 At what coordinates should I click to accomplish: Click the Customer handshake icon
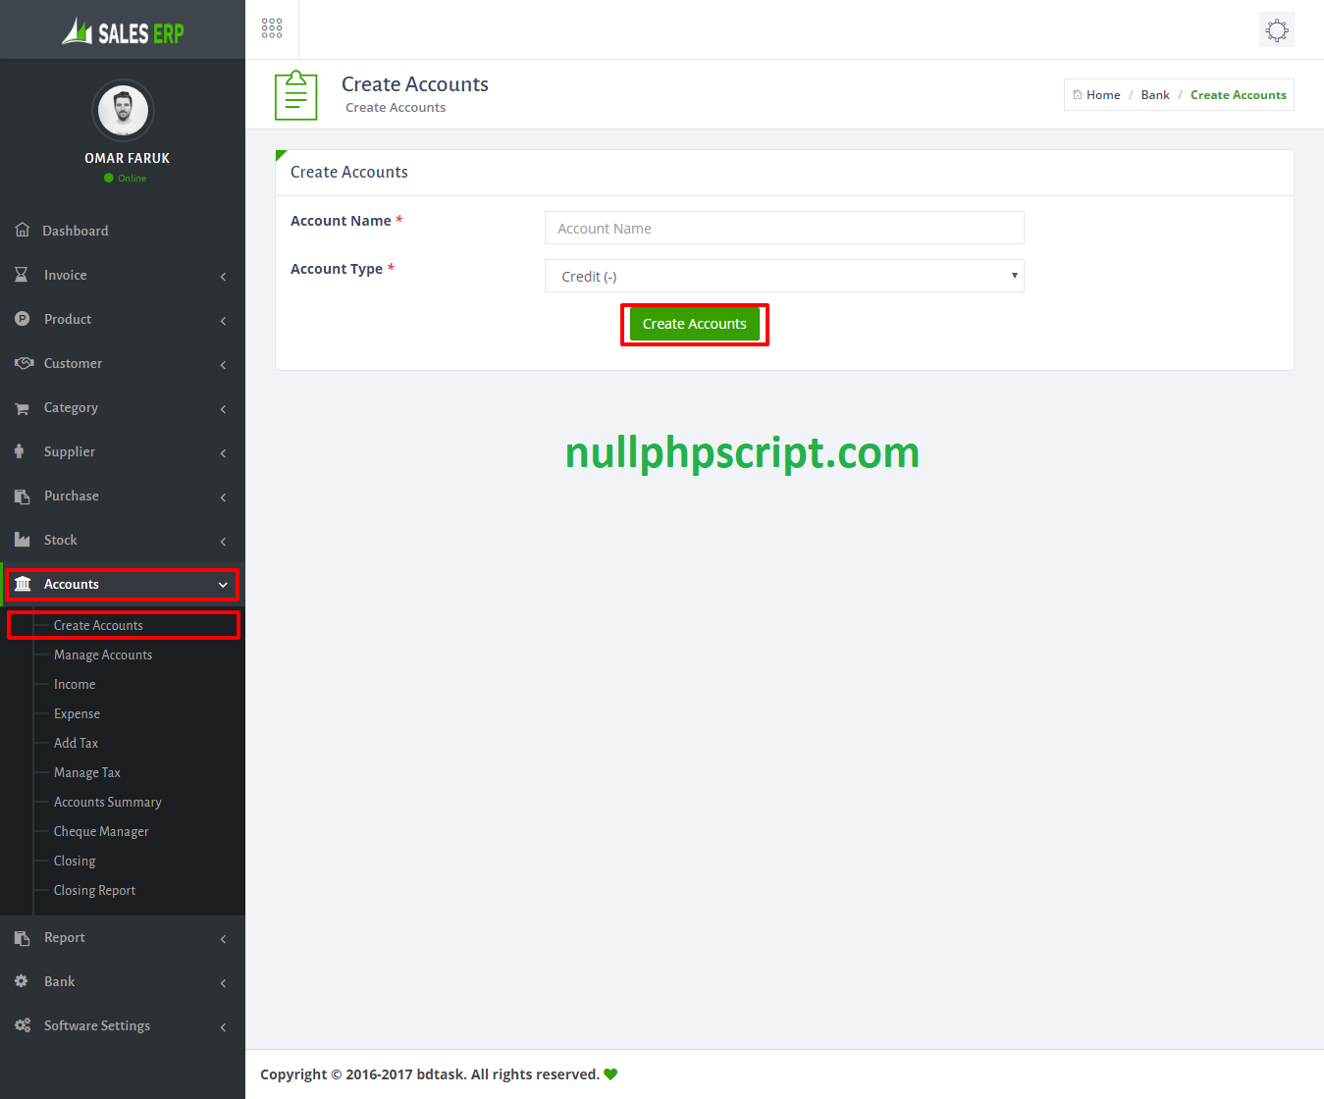point(24,363)
